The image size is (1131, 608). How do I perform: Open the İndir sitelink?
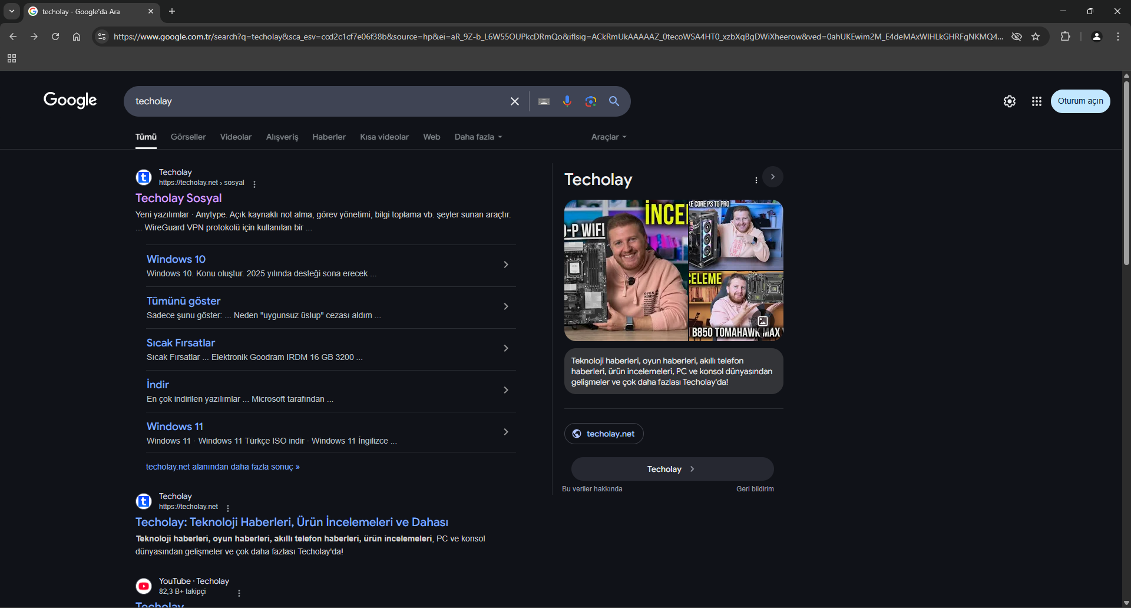tap(158, 385)
